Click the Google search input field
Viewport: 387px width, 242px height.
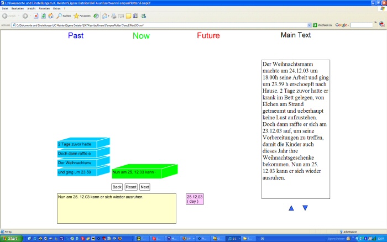coord(362,25)
